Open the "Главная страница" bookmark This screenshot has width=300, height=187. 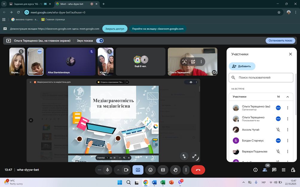[x=53, y=19]
